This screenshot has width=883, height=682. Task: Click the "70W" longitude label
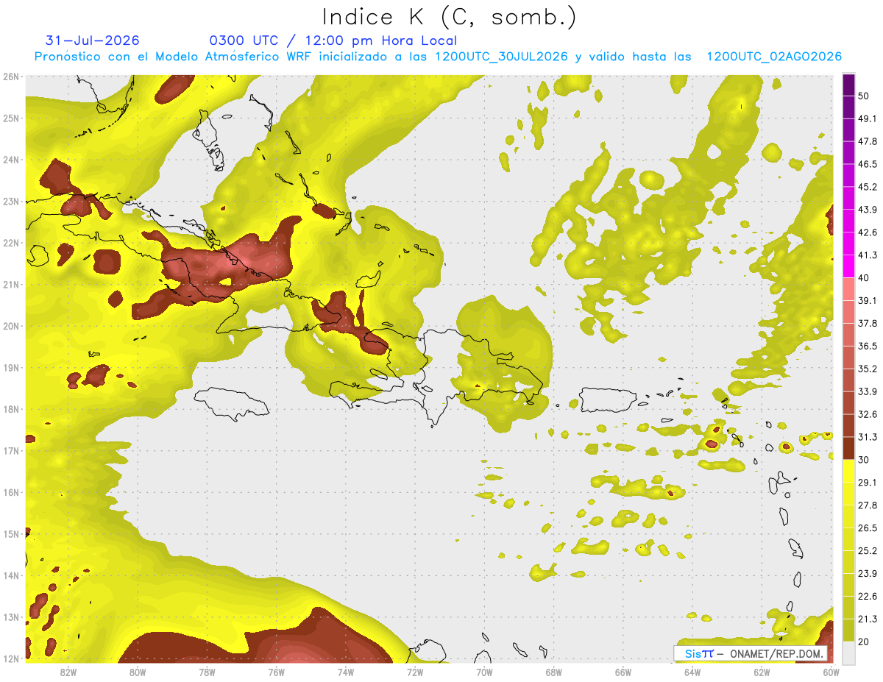(484, 672)
